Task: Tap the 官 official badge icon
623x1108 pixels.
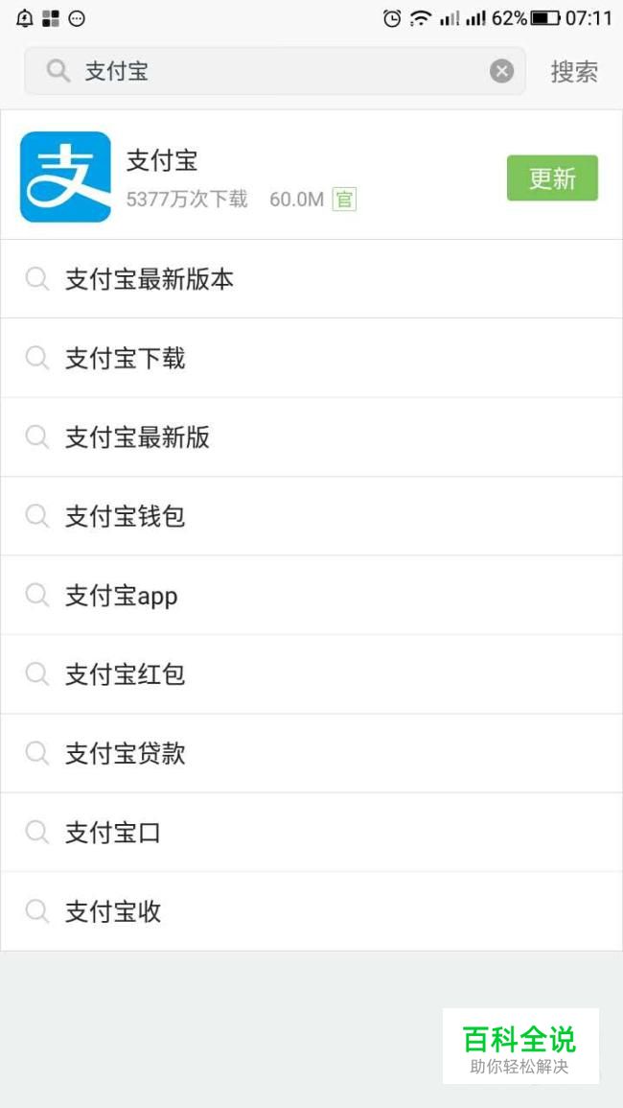Action: 344,200
